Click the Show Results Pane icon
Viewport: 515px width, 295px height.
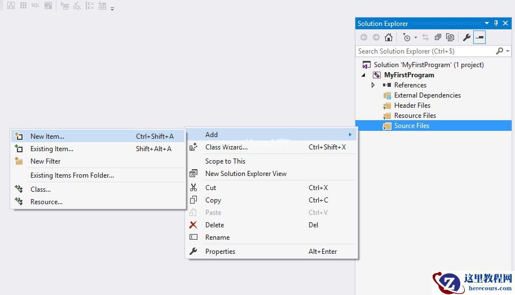point(48,5)
